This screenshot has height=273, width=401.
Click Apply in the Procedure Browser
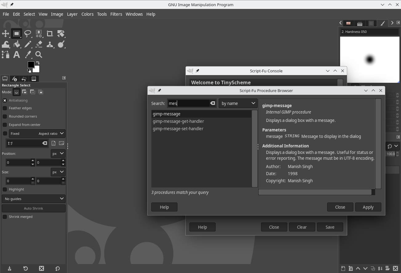coord(368,207)
